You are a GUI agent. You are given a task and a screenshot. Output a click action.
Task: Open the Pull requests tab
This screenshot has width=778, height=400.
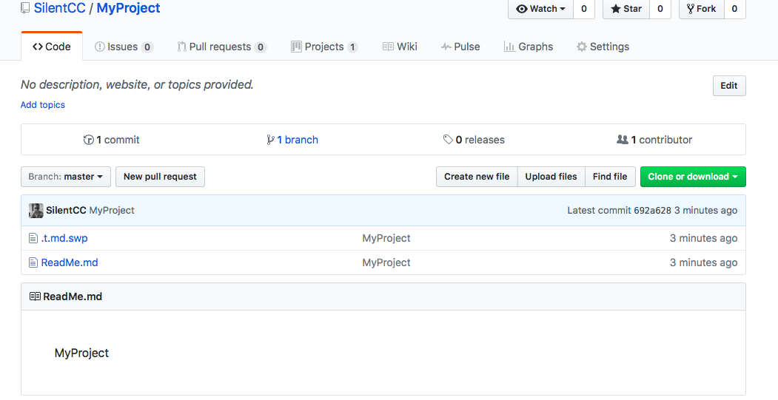(221, 47)
